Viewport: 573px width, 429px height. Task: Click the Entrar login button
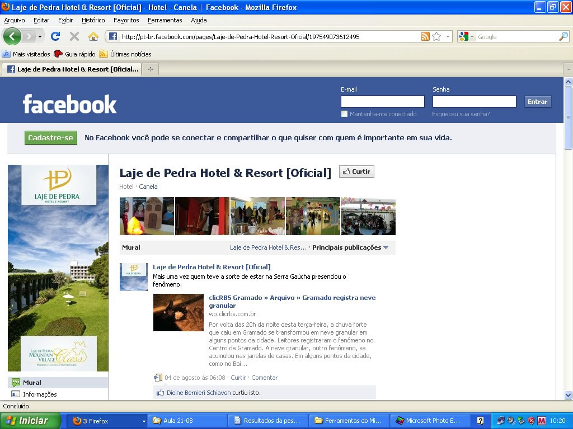click(537, 102)
